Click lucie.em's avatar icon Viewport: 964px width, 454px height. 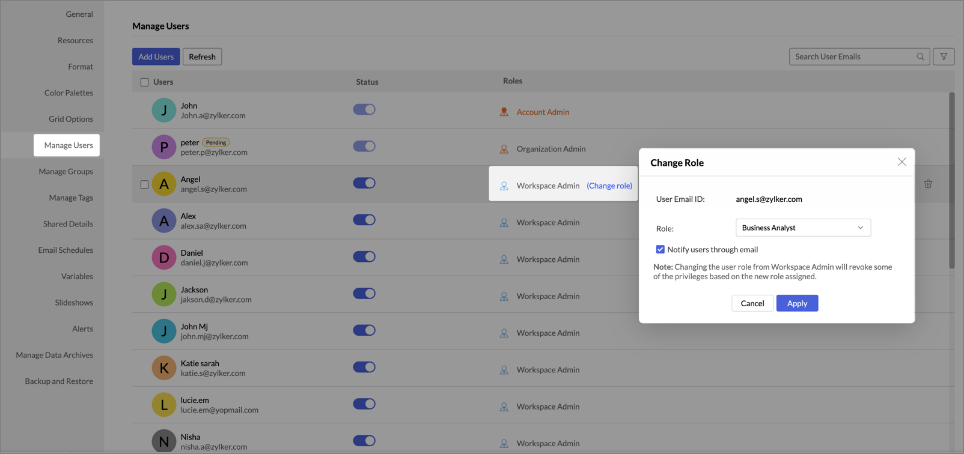pos(163,405)
